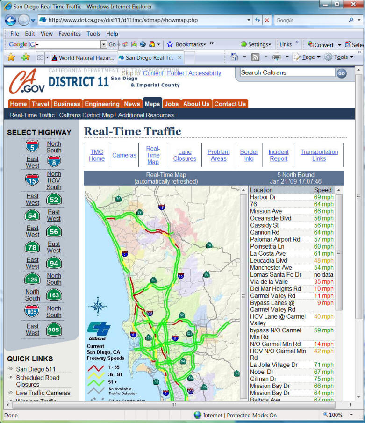
Task: Open the address bar history dropdown
Action: coord(249,20)
